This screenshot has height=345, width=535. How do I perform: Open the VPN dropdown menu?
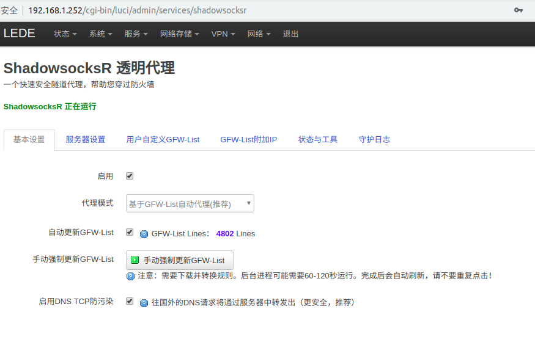[x=223, y=34]
